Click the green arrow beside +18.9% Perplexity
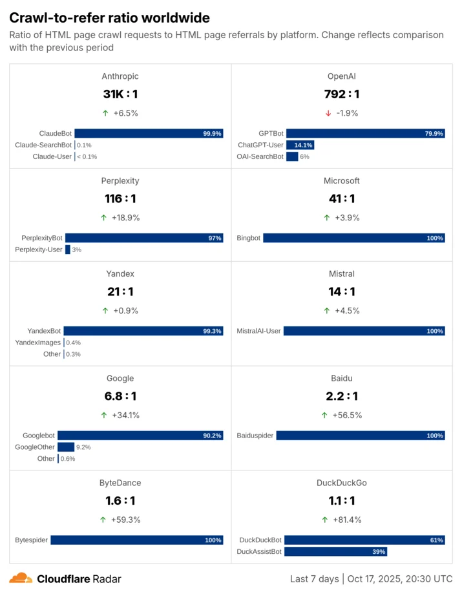Viewport: 462px width, 592px height. 104,218
